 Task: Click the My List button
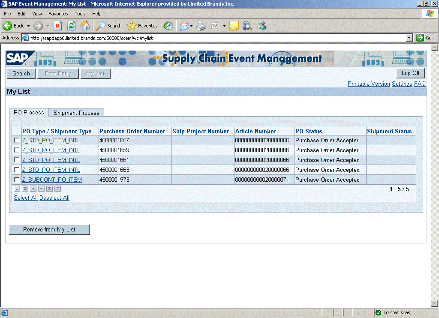pyautogui.click(x=96, y=74)
